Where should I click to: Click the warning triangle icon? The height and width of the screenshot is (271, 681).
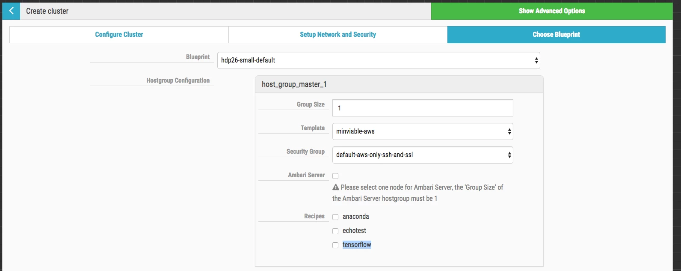336,187
